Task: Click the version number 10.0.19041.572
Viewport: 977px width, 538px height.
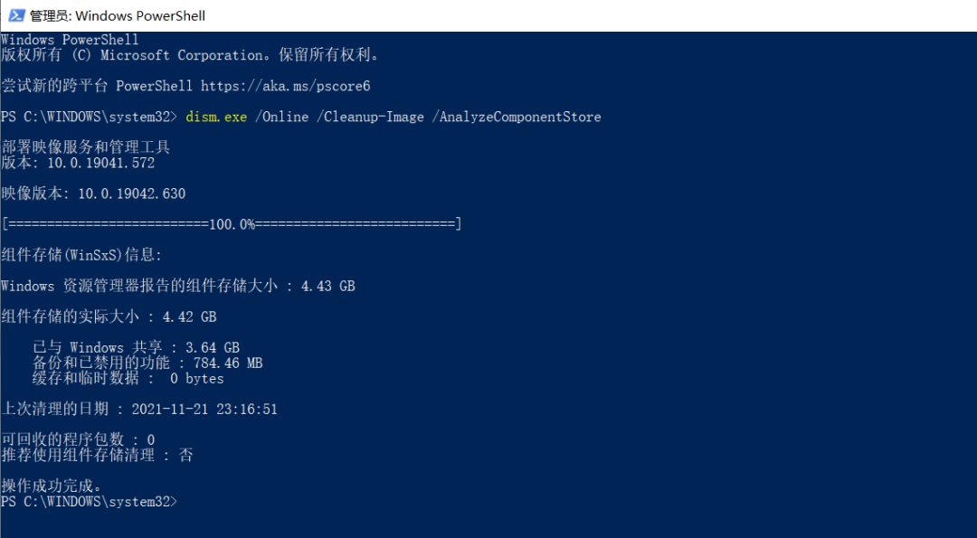Action: tap(100, 164)
